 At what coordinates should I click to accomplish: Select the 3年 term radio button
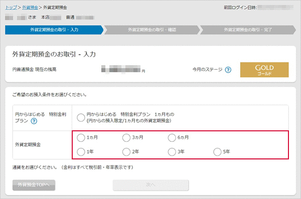pyautogui.click(x=172, y=152)
